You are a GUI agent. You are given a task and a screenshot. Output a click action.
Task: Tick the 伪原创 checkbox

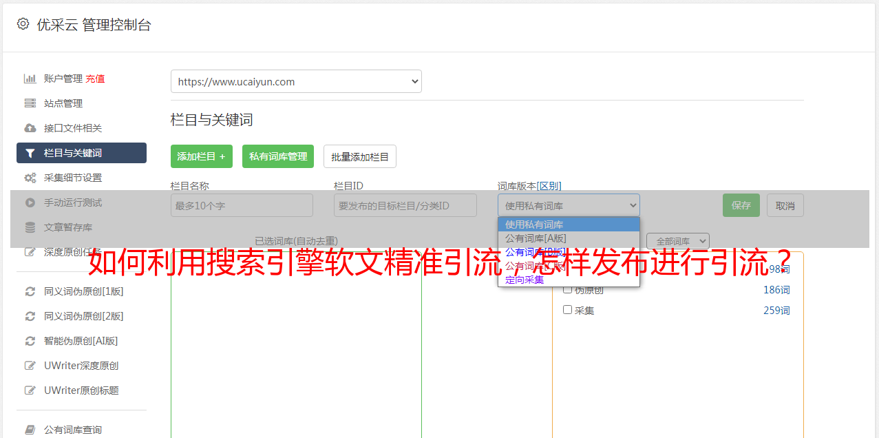tap(568, 290)
